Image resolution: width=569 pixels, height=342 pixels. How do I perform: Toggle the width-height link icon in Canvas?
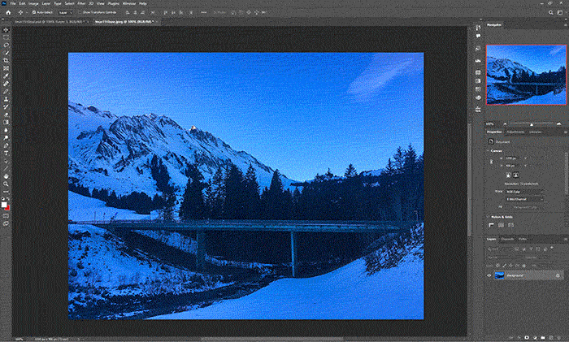click(x=491, y=162)
